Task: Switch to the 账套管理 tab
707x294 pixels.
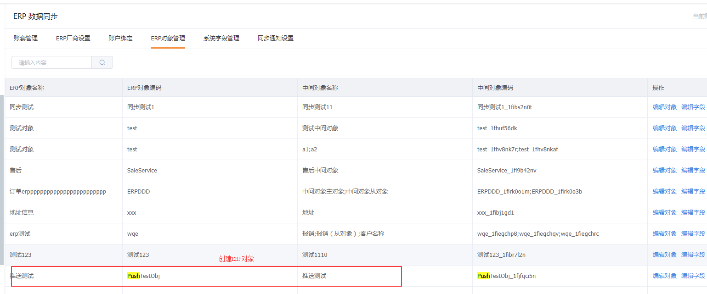Action: pyautogui.click(x=26, y=39)
